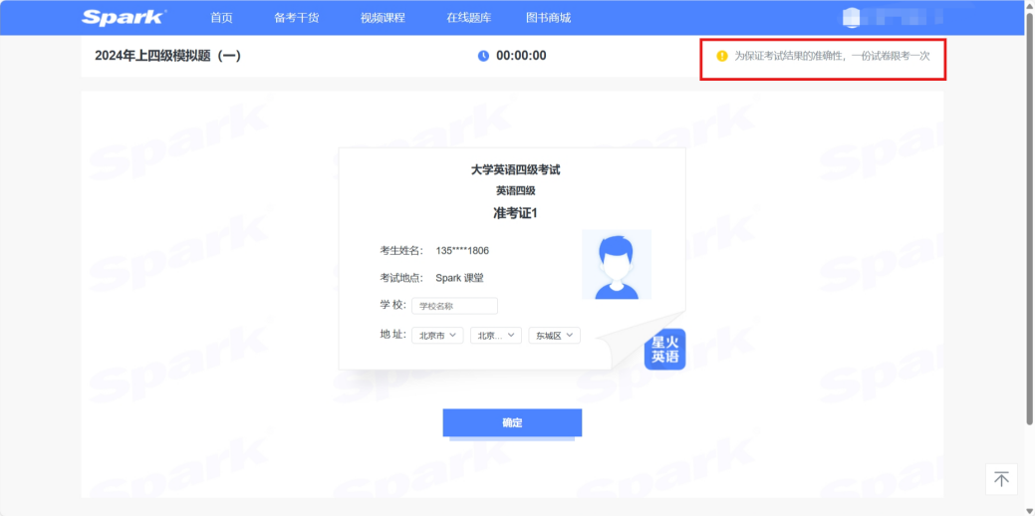Screen dimensions: 1035x516
Task: Click the user avatar in top bar
Action: coord(851,17)
